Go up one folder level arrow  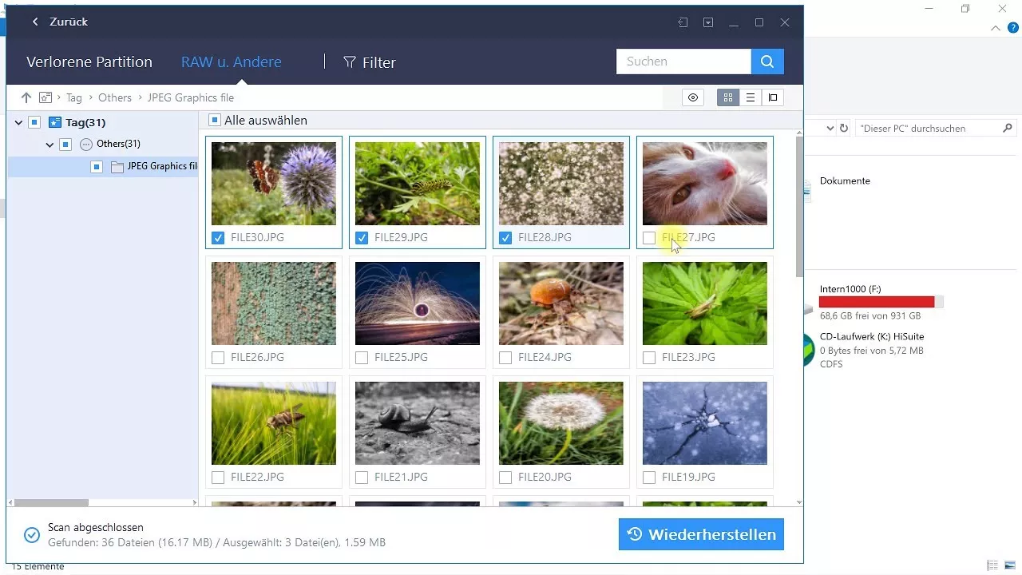(x=26, y=97)
